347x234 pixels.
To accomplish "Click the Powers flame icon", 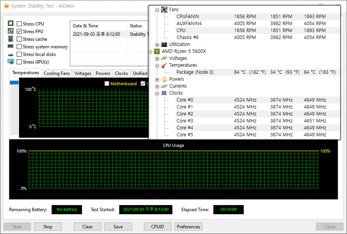I will click(164, 79).
